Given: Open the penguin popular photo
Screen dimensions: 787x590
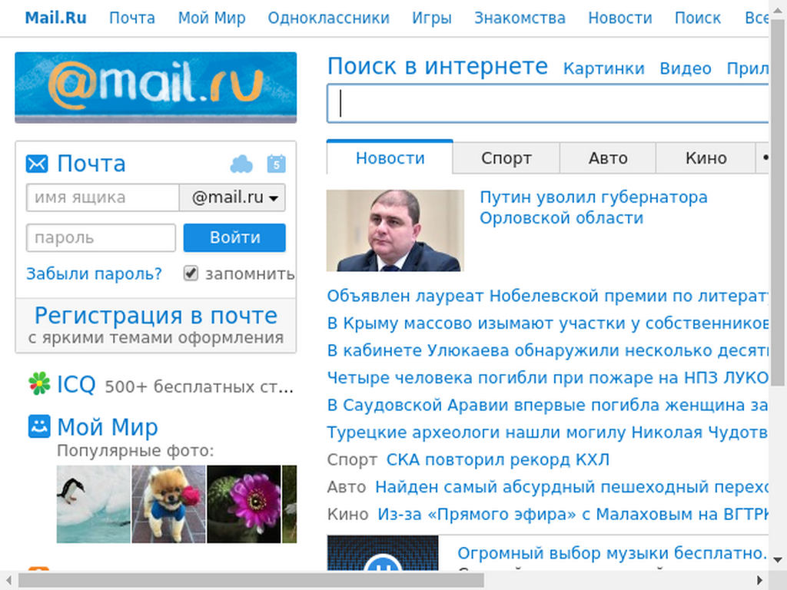Looking at the screenshot, I should [x=93, y=504].
